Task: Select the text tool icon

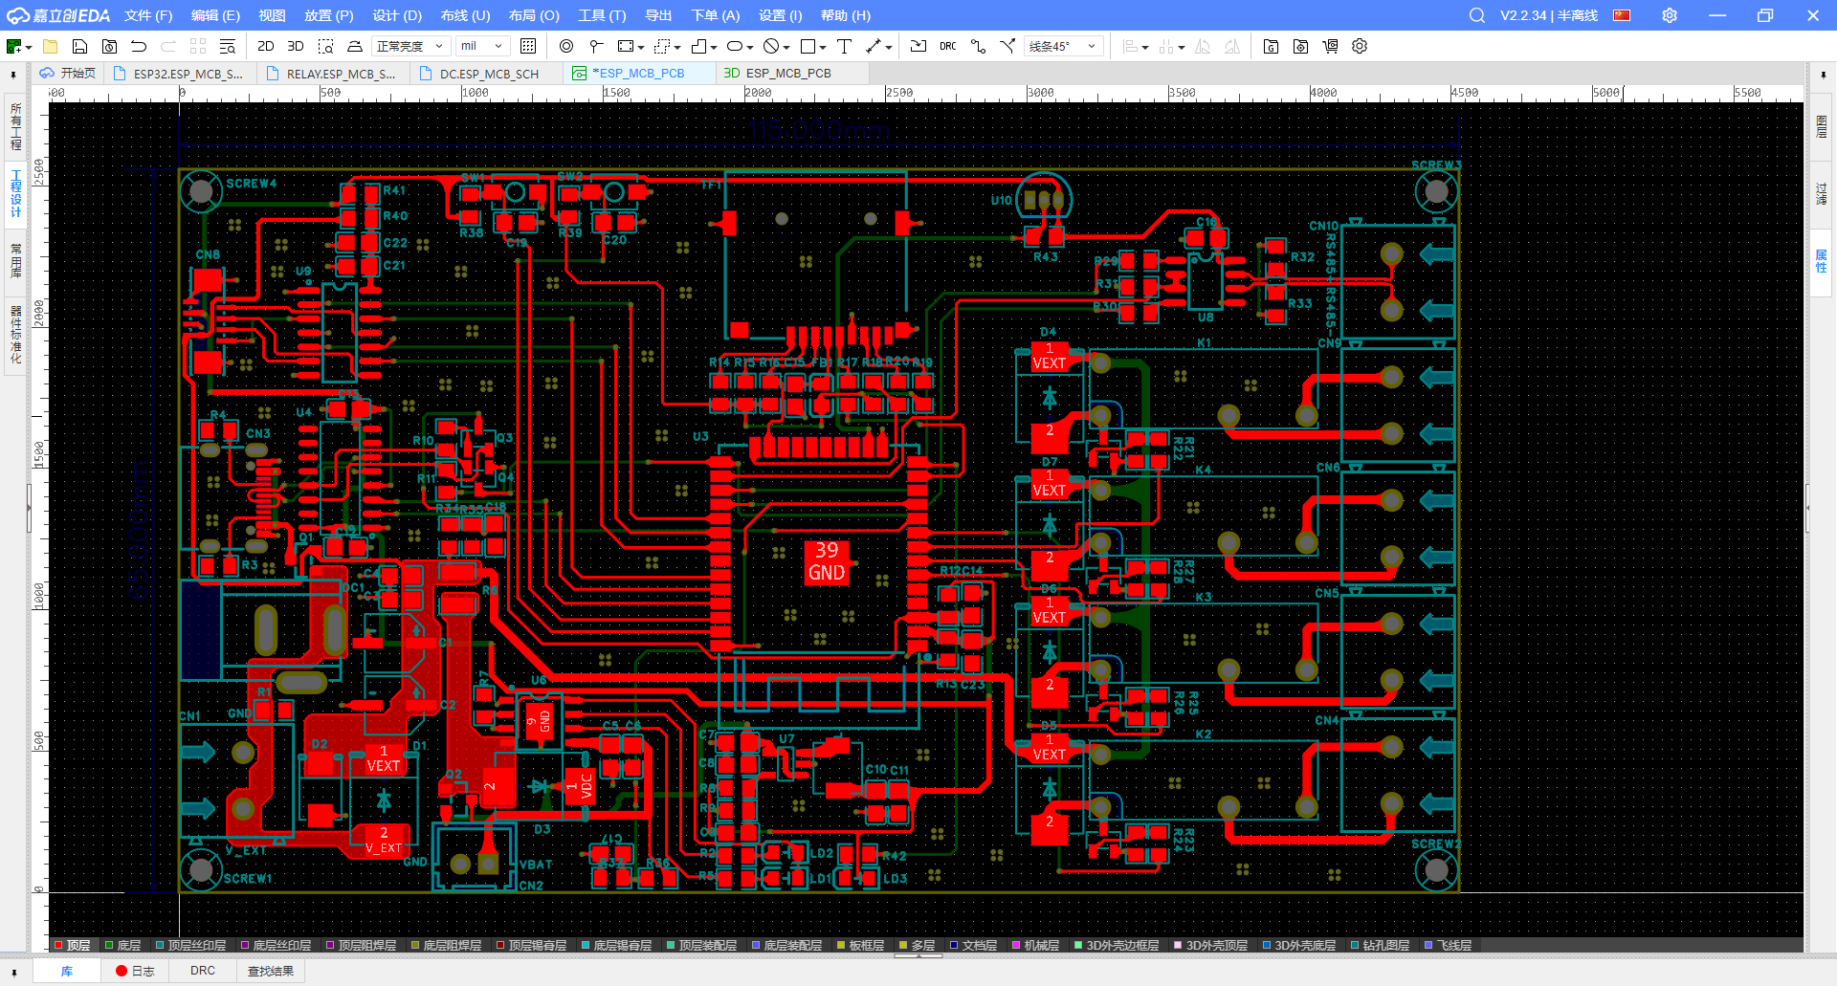Action: click(845, 46)
